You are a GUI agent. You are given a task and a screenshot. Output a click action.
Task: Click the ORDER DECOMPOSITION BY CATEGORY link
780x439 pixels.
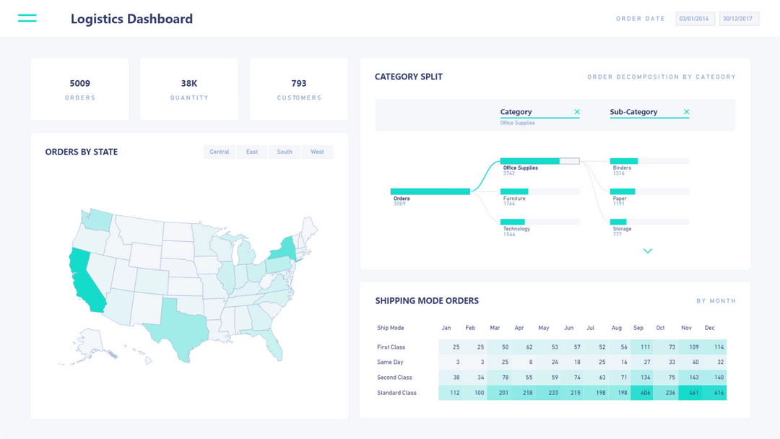(x=662, y=77)
